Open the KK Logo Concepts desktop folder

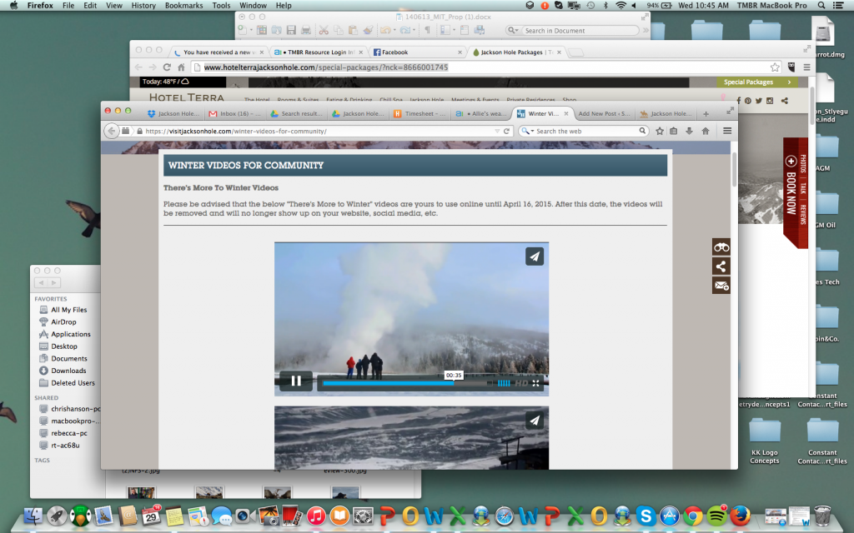pyautogui.click(x=765, y=441)
